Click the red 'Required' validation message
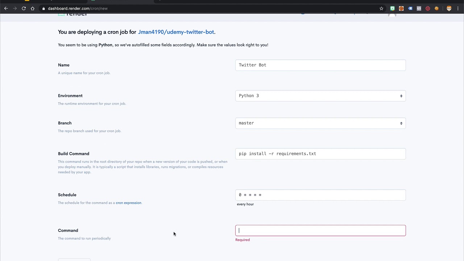Viewport: 464px width, 261px height. pos(243,240)
